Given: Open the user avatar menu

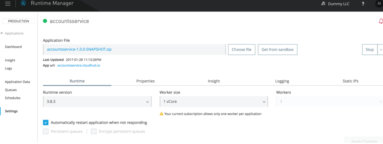Looking at the screenshot, I should tap(379, 3).
